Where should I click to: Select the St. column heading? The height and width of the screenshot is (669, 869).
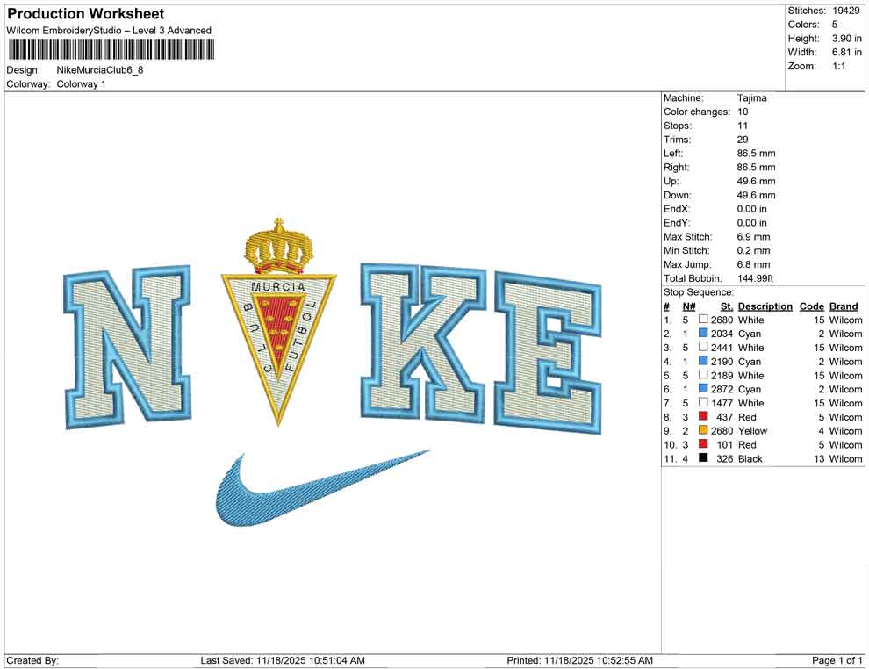pyautogui.click(x=726, y=306)
